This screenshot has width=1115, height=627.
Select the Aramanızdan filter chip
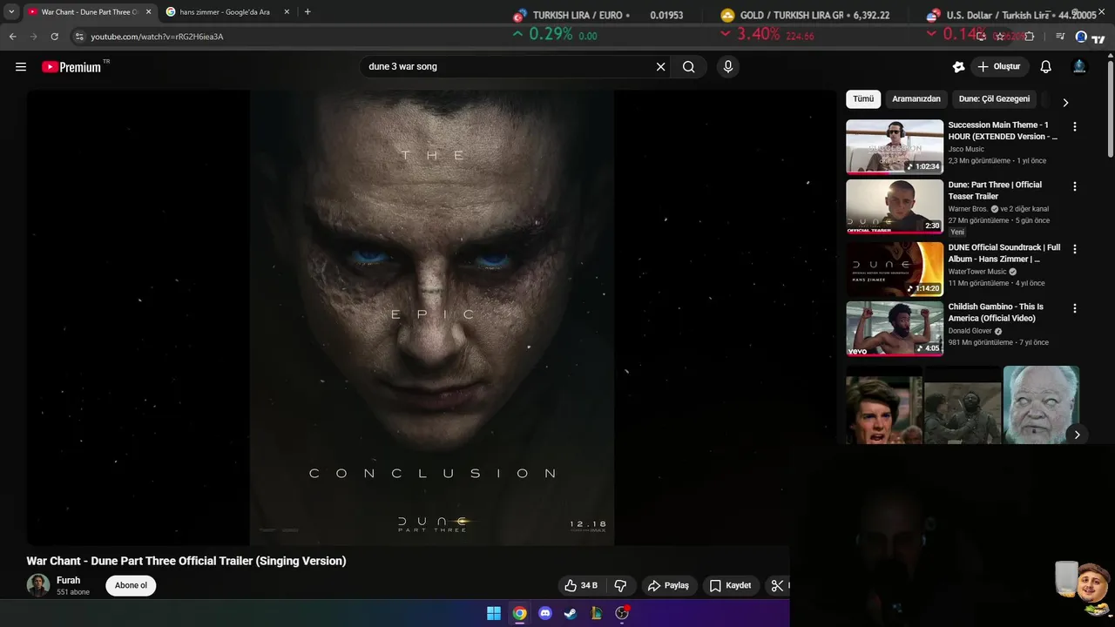click(916, 99)
